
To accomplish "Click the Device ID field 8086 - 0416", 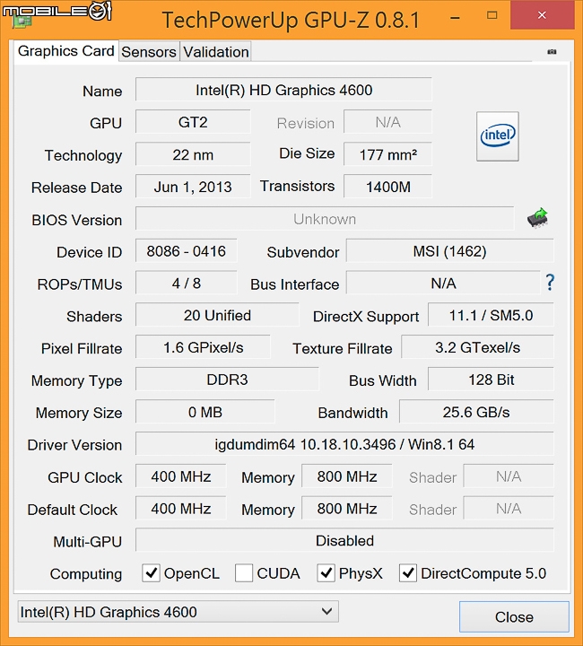I will click(x=186, y=251).
